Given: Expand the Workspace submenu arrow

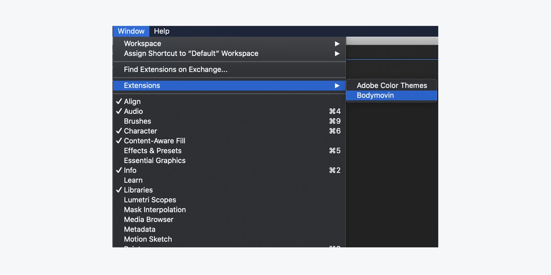Looking at the screenshot, I should tap(337, 44).
